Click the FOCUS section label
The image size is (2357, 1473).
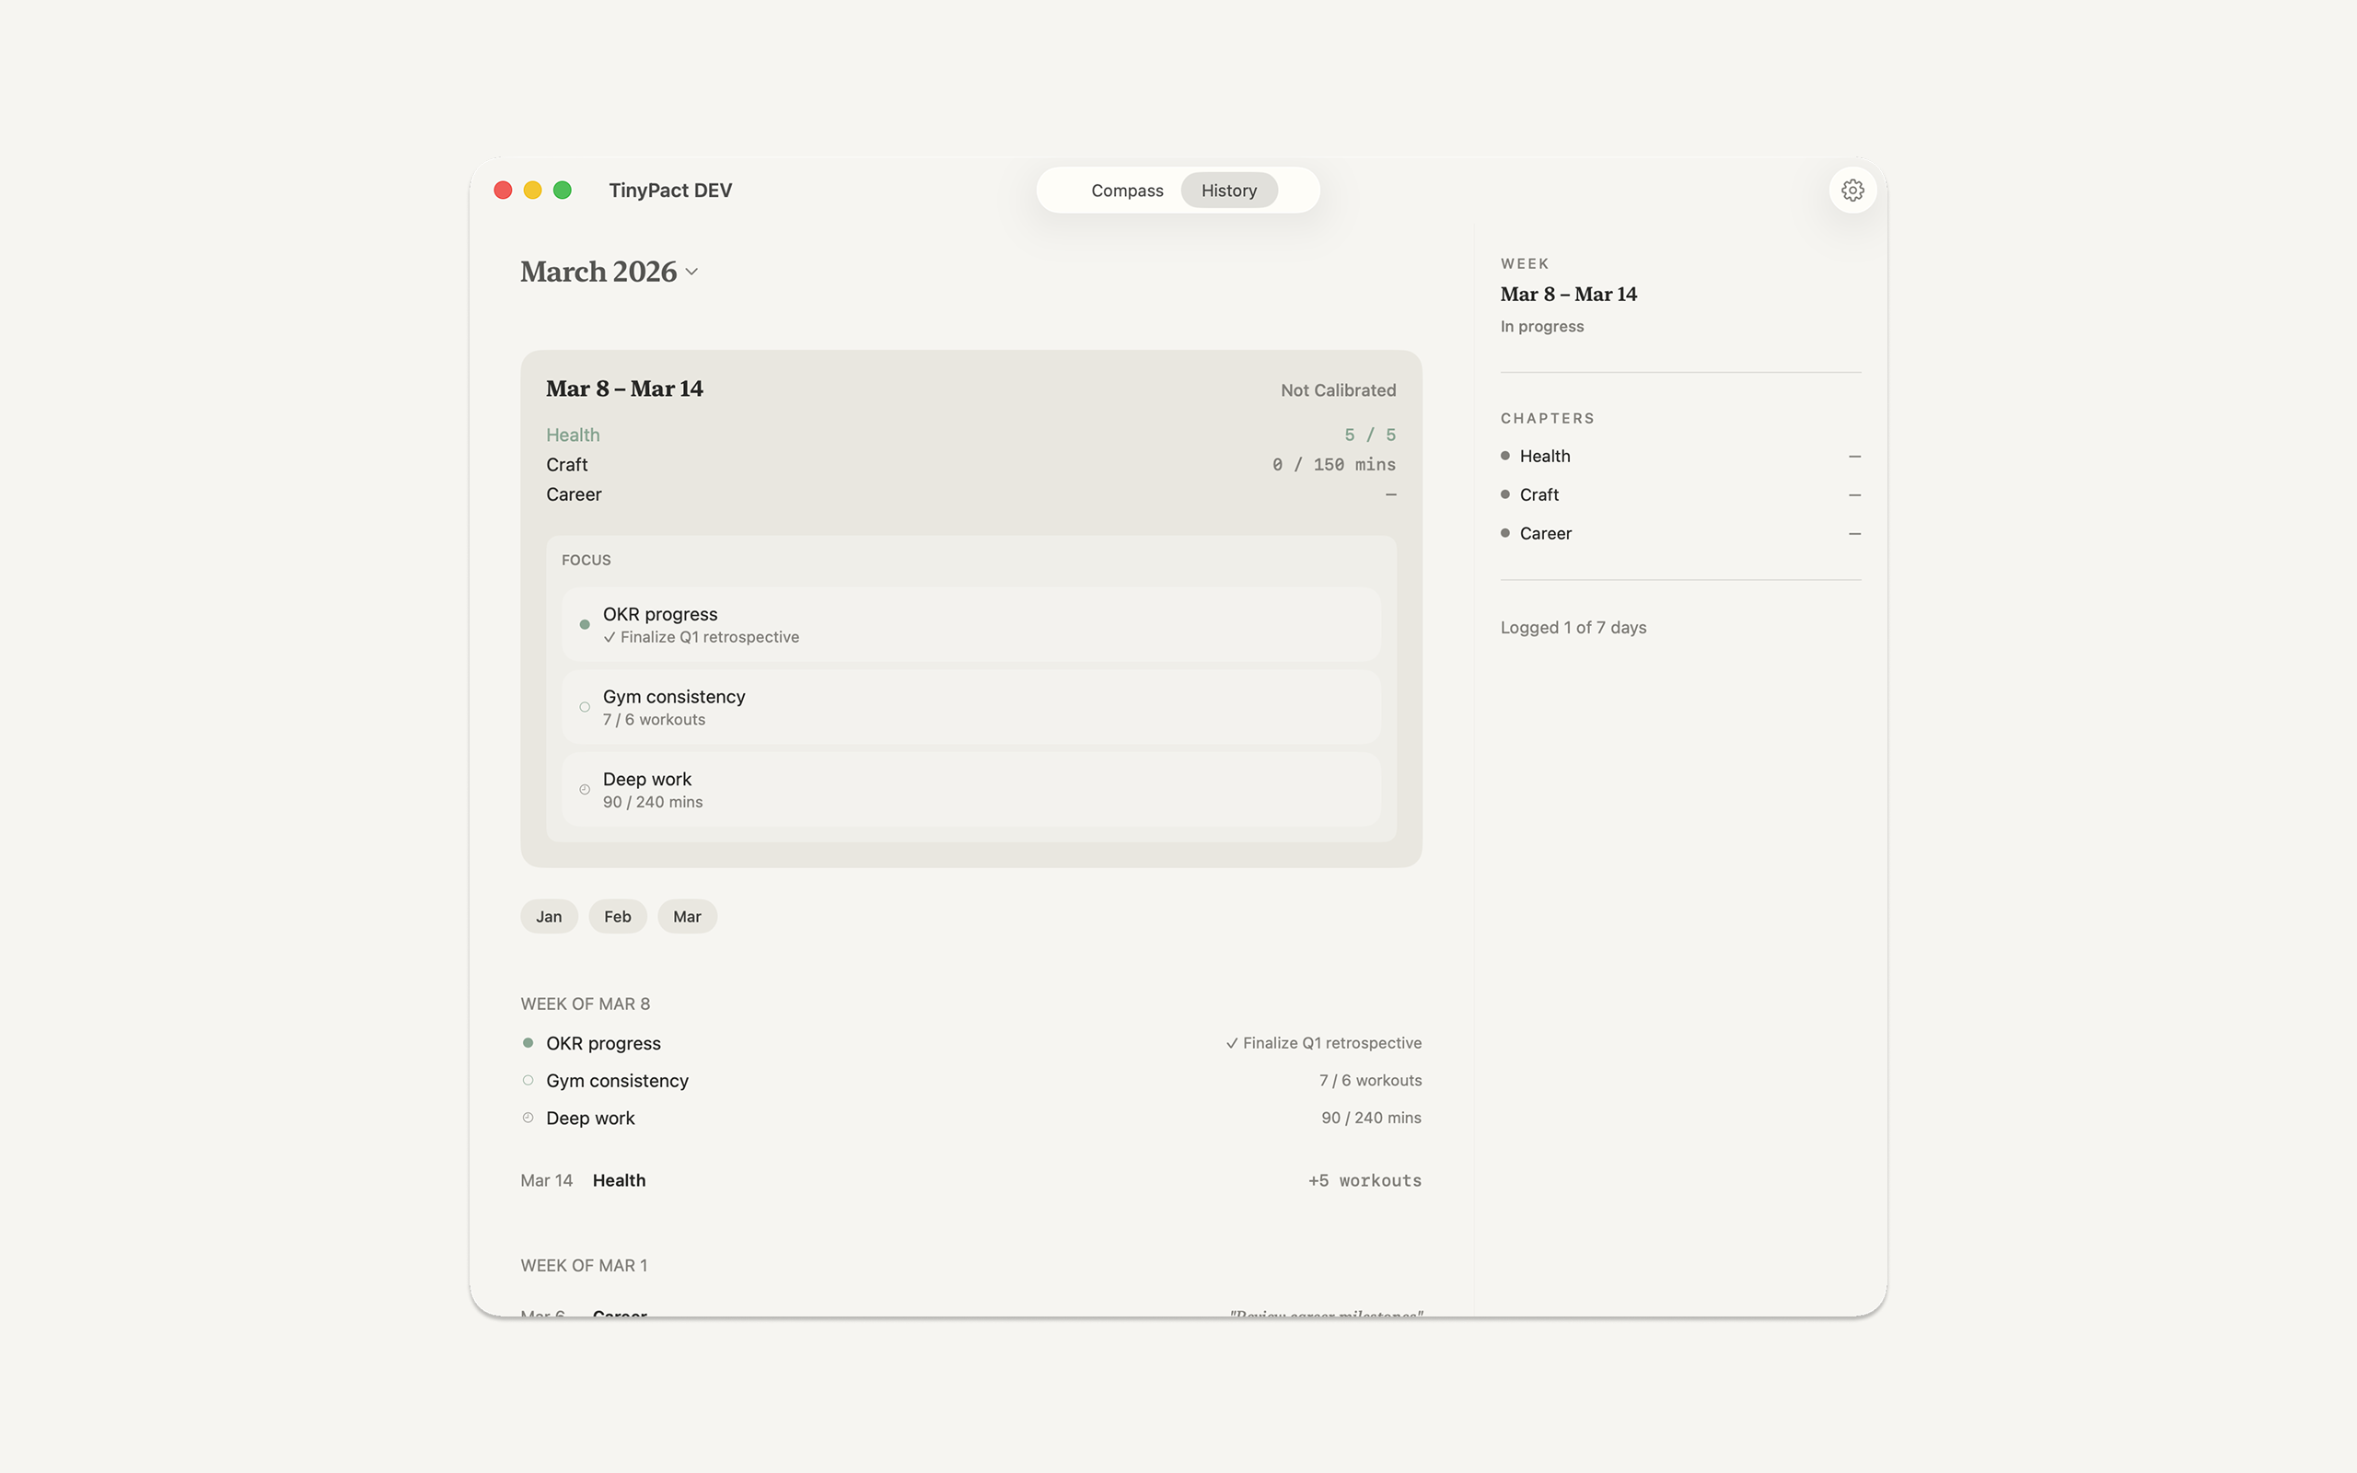tap(586, 560)
